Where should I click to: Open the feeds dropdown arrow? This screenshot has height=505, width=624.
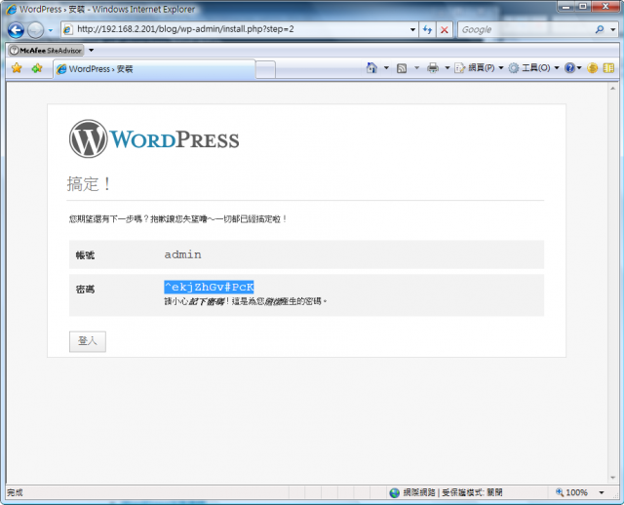point(416,68)
